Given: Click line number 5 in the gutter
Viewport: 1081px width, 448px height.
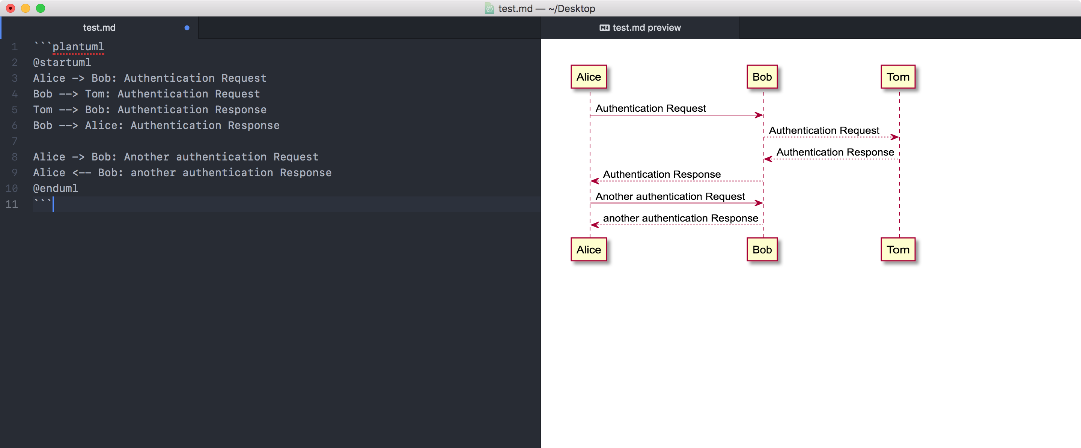Looking at the screenshot, I should [x=14, y=109].
